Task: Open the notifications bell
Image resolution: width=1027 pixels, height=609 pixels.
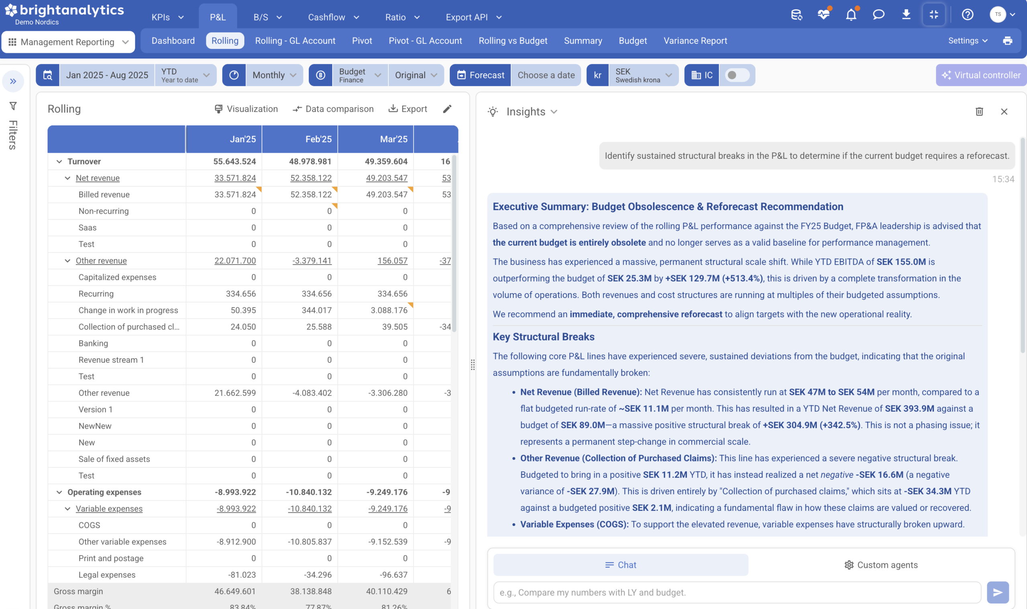Action: click(851, 15)
